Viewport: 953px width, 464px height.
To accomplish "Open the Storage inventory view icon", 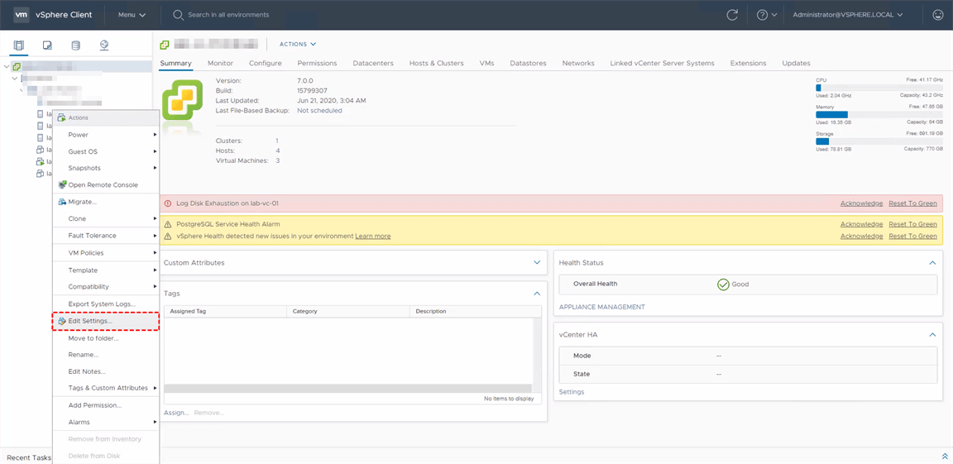I will click(76, 45).
